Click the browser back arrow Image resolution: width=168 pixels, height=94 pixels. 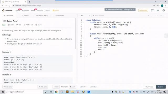click(x=2, y=6)
